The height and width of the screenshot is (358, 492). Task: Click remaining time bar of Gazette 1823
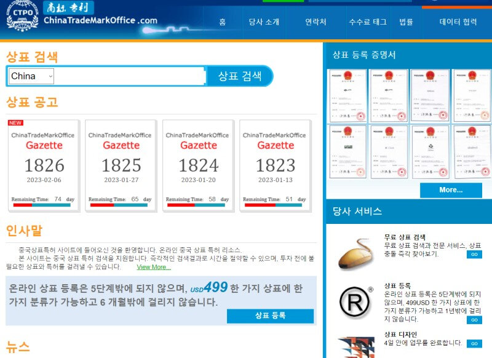coord(273,205)
